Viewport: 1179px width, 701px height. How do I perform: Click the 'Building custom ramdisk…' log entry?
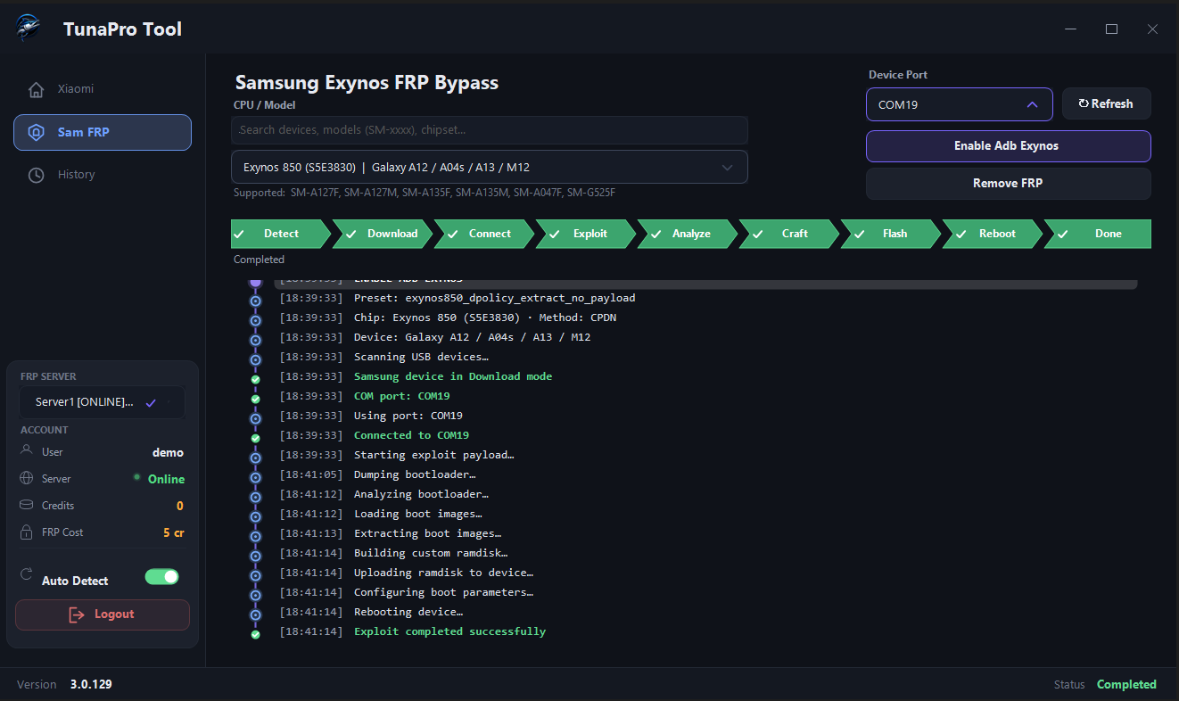click(x=431, y=554)
